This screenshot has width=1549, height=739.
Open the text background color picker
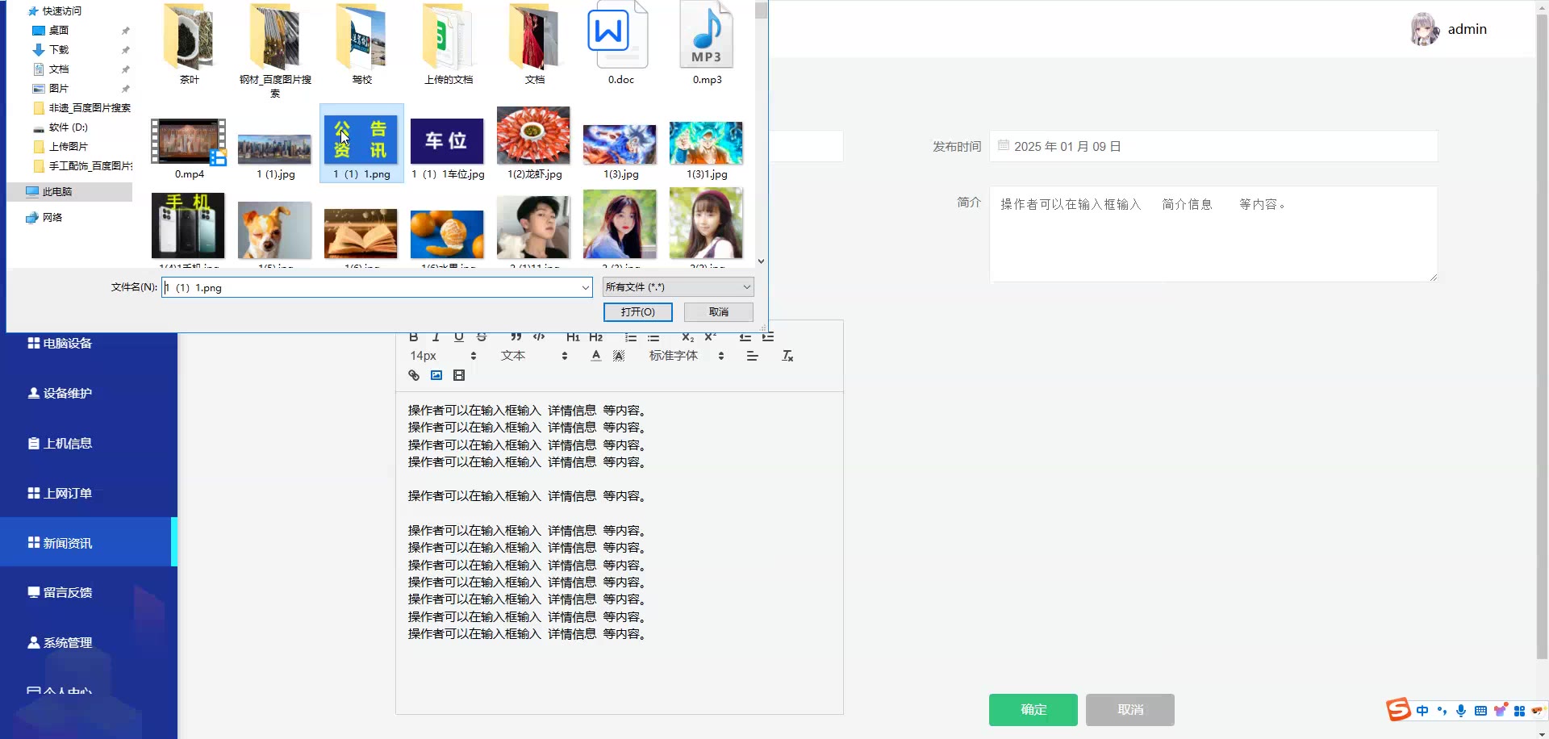[619, 356]
